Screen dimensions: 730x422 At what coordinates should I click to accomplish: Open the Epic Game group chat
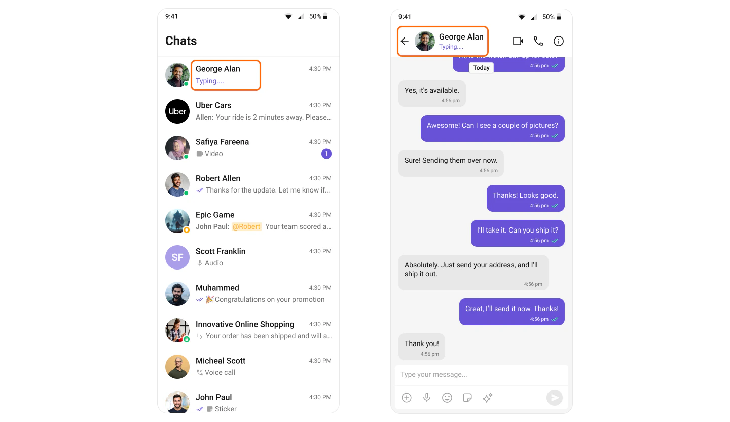tap(248, 221)
